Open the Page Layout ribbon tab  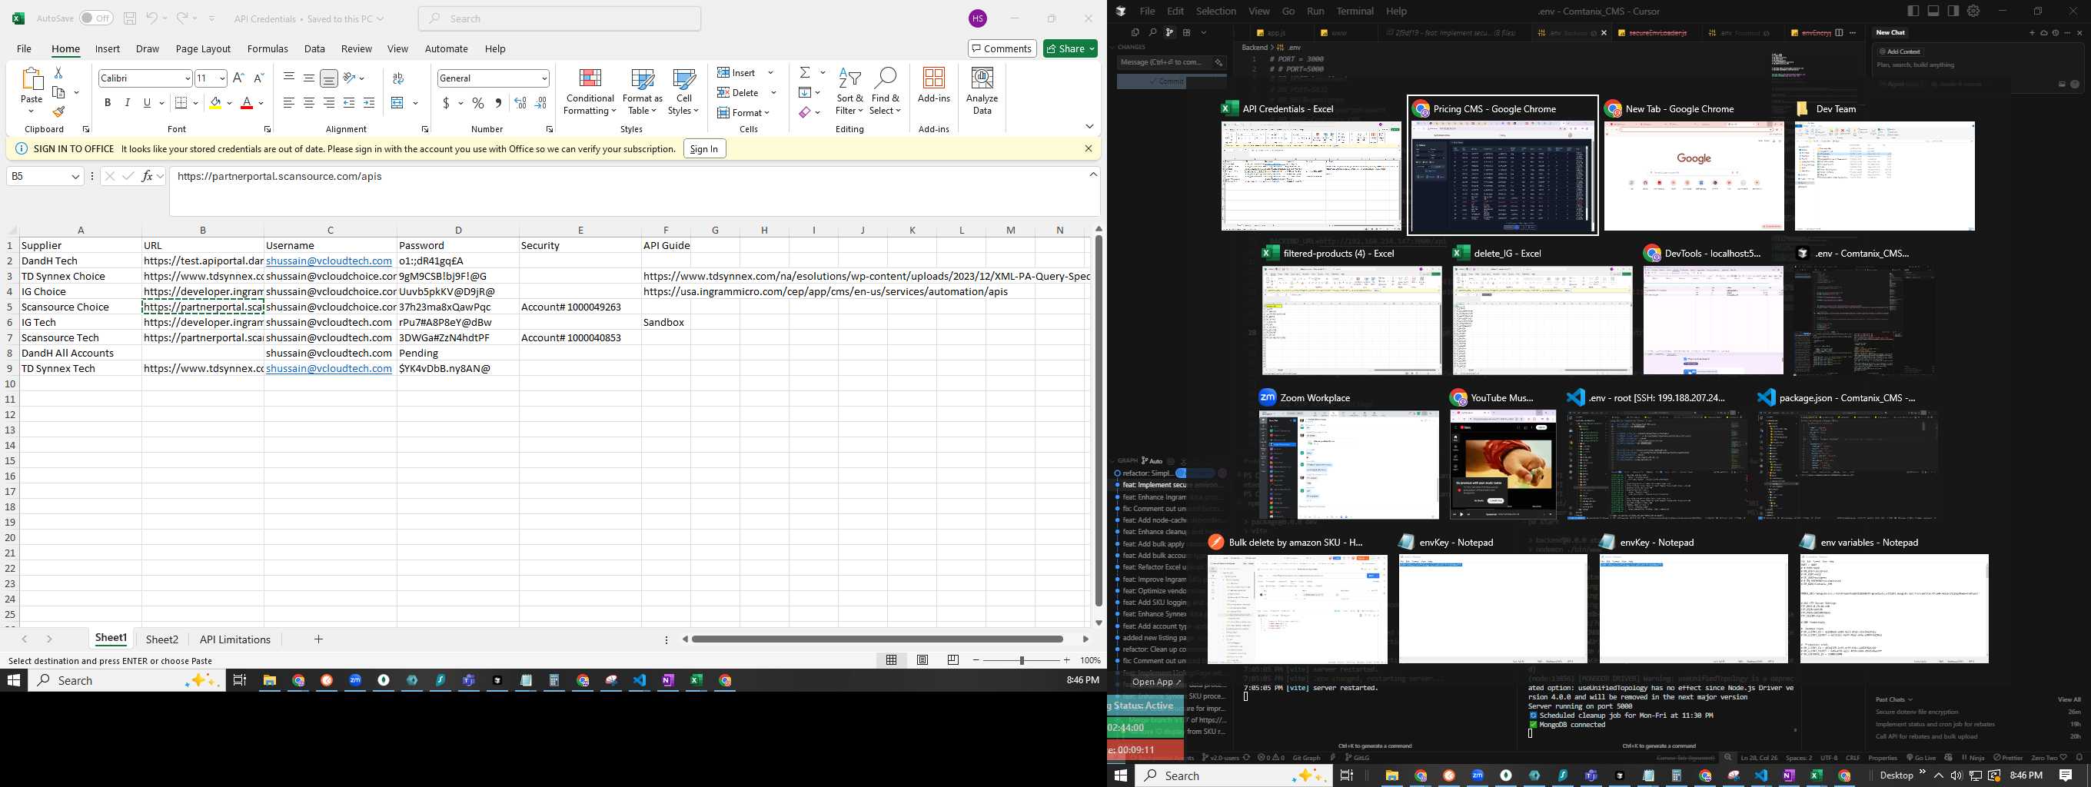point(203,48)
